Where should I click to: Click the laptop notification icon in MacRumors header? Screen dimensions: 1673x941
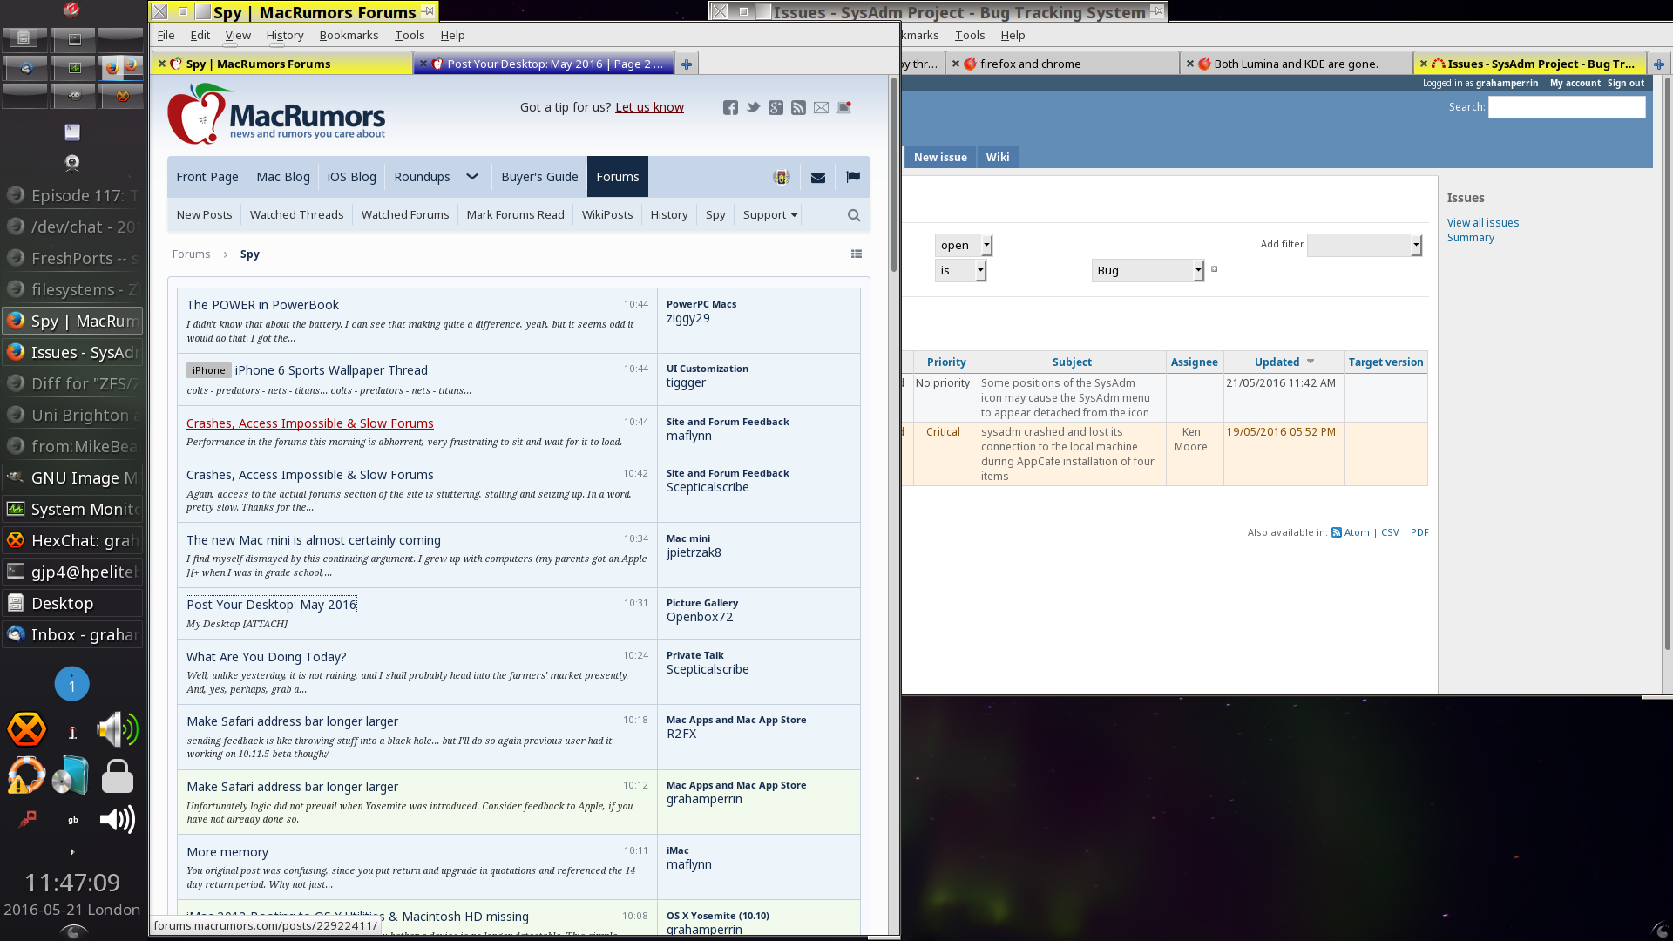(843, 107)
